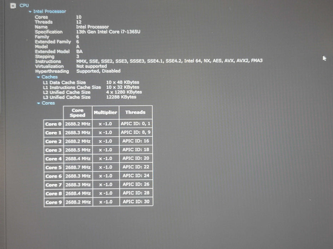Select Virtualization value Not supported

(x=91, y=66)
